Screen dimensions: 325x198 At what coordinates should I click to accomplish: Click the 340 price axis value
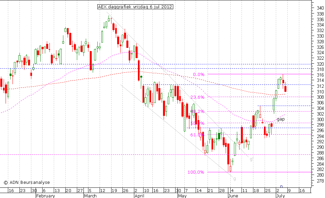point(320,8)
